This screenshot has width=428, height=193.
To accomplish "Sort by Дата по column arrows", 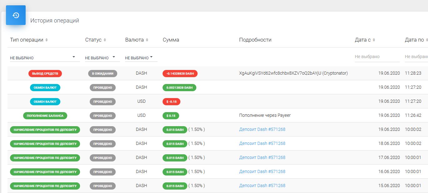I will [427, 40].
